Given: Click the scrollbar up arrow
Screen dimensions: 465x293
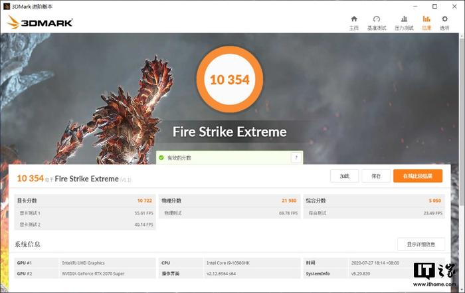Looking at the screenshot, I should tap(462, 36).
